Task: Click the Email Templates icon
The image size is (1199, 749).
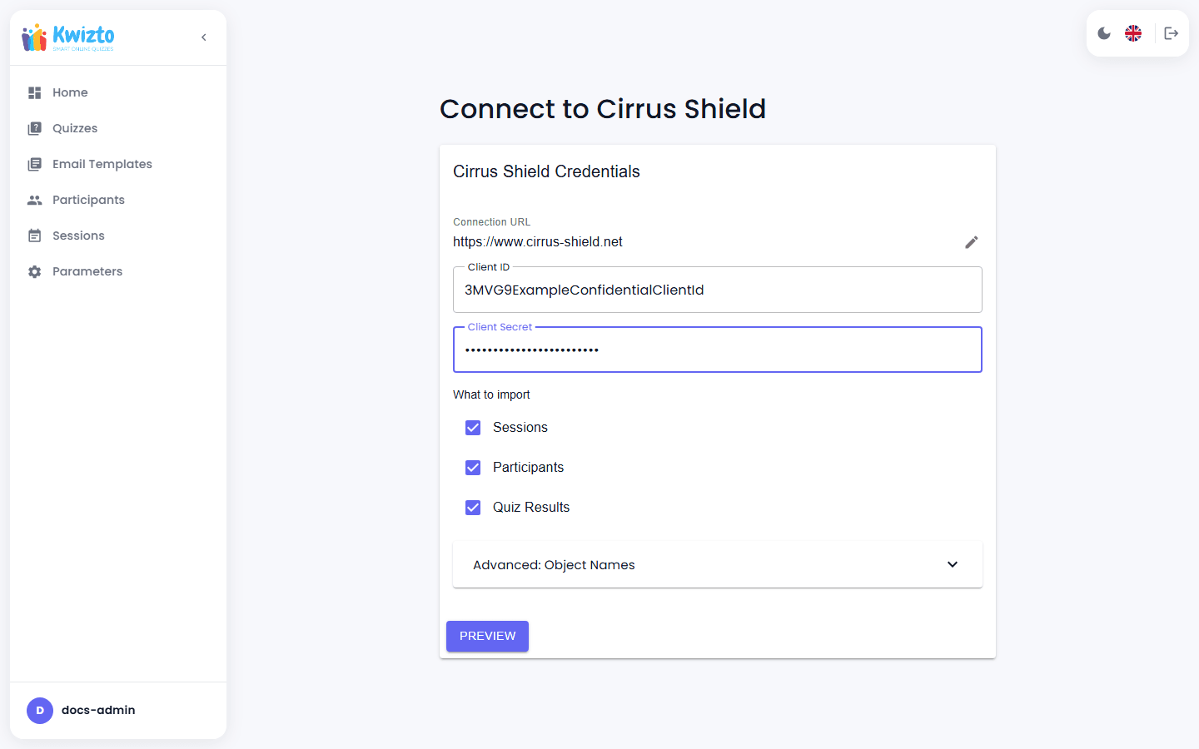Action: [34, 164]
